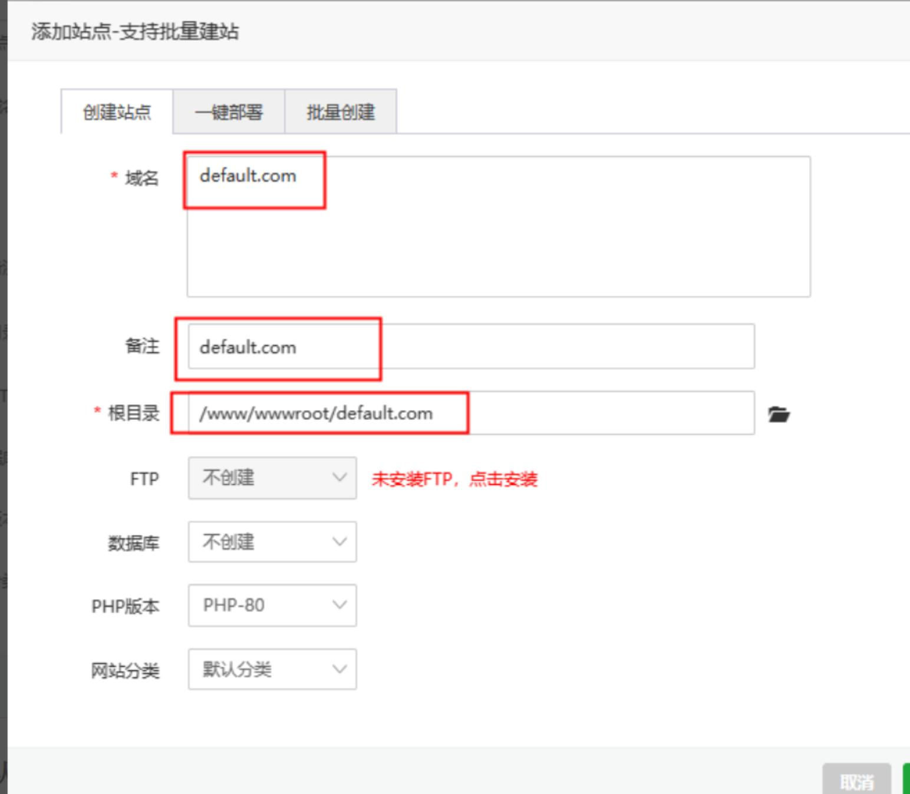Viewport: 910px width, 794px height.
Task: Click the chevron arrow in PHP版本 dropdown
Action: pos(339,605)
